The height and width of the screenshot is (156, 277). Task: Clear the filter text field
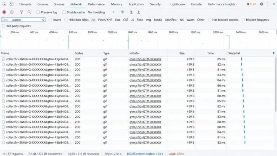[43, 20]
